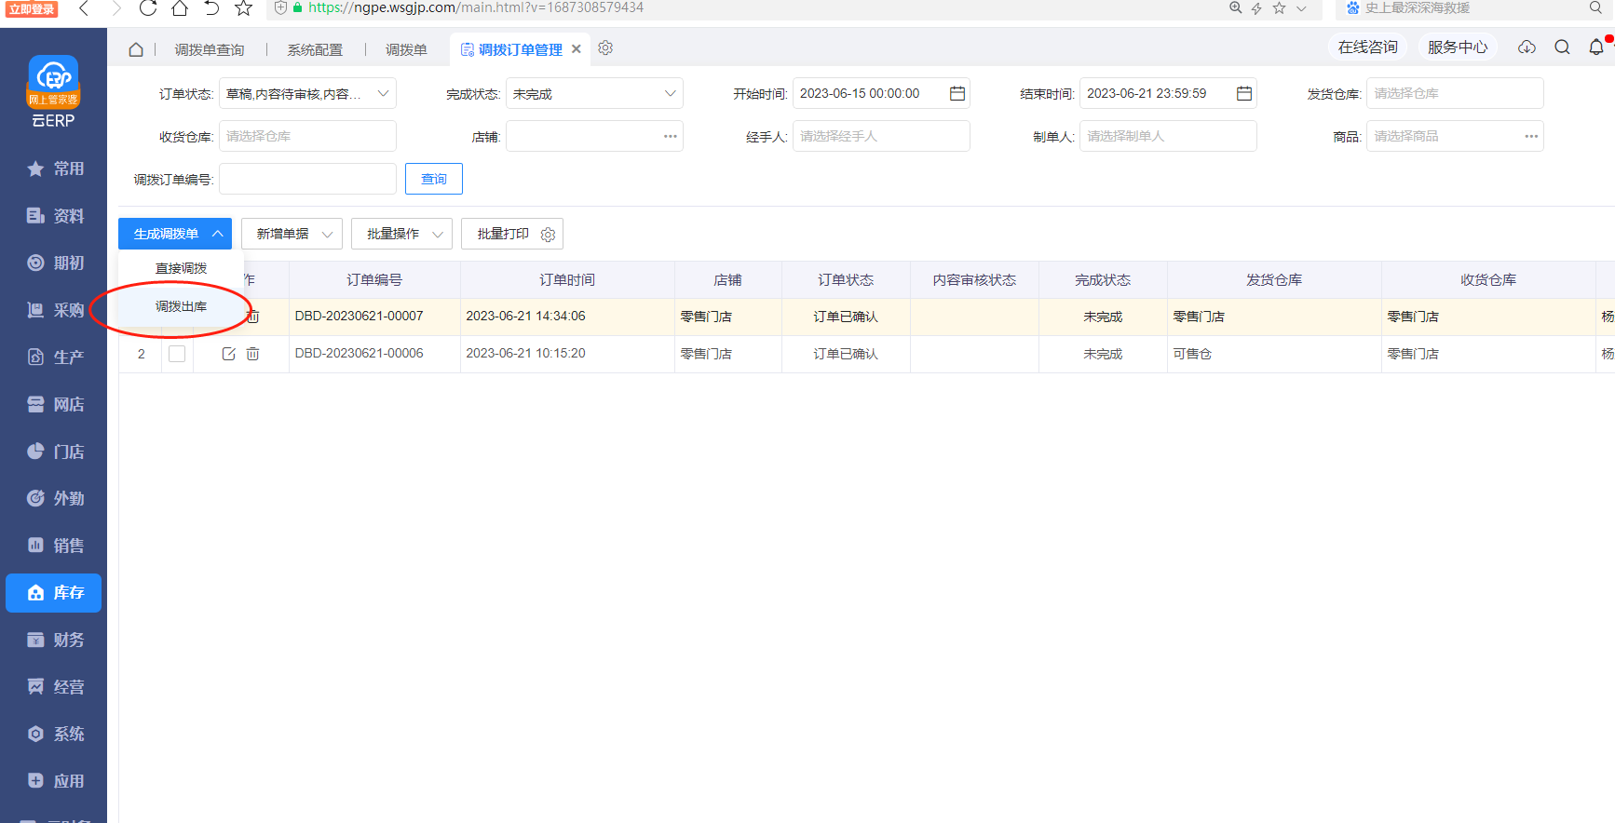Viewport: 1615px width, 823px height.
Task: Focus 制单人 input field
Action: [1168, 136]
